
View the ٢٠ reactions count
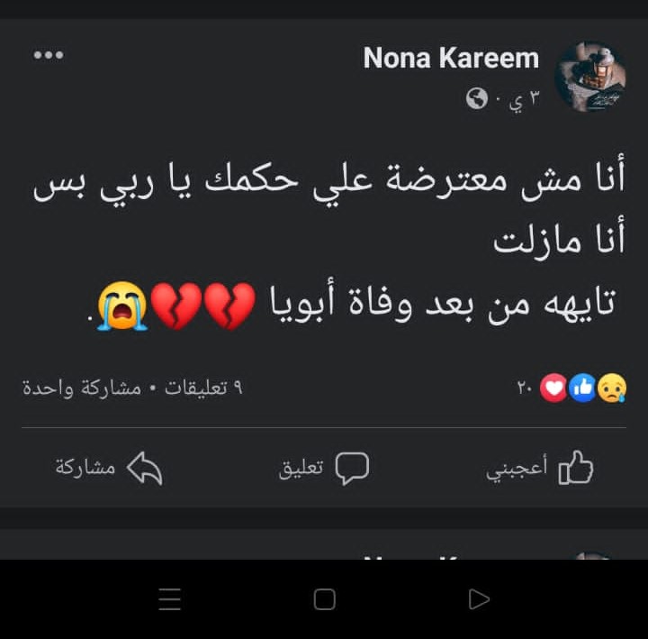point(525,388)
